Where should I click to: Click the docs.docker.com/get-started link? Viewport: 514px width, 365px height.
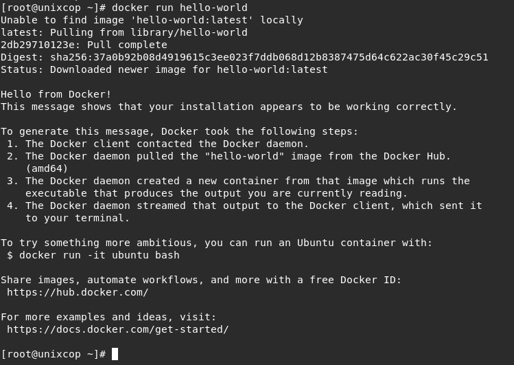pyautogui.click(x=117, y=329)
